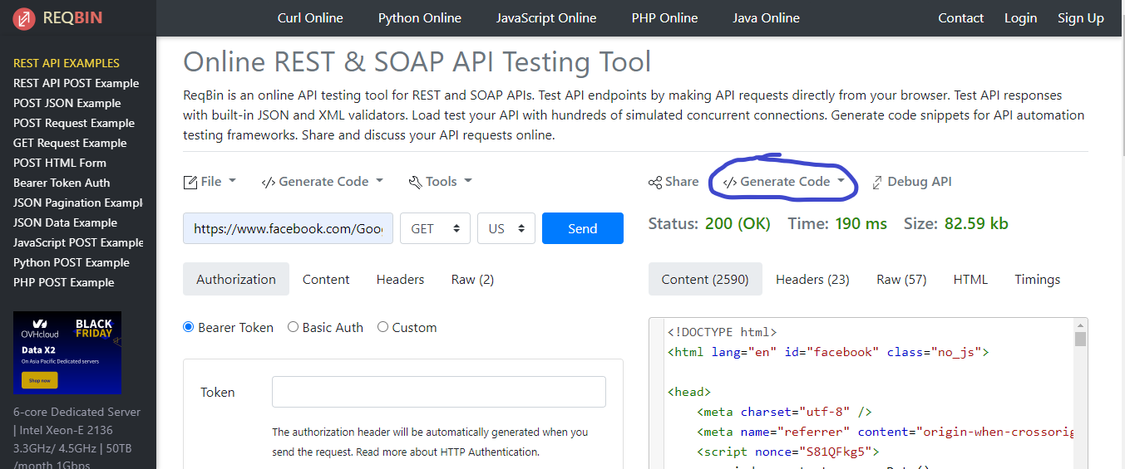Open the File dropdown menu

tap(210, 181)
